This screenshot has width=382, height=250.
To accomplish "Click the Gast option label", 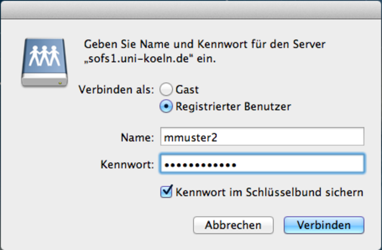I will (x=187, y=90).
